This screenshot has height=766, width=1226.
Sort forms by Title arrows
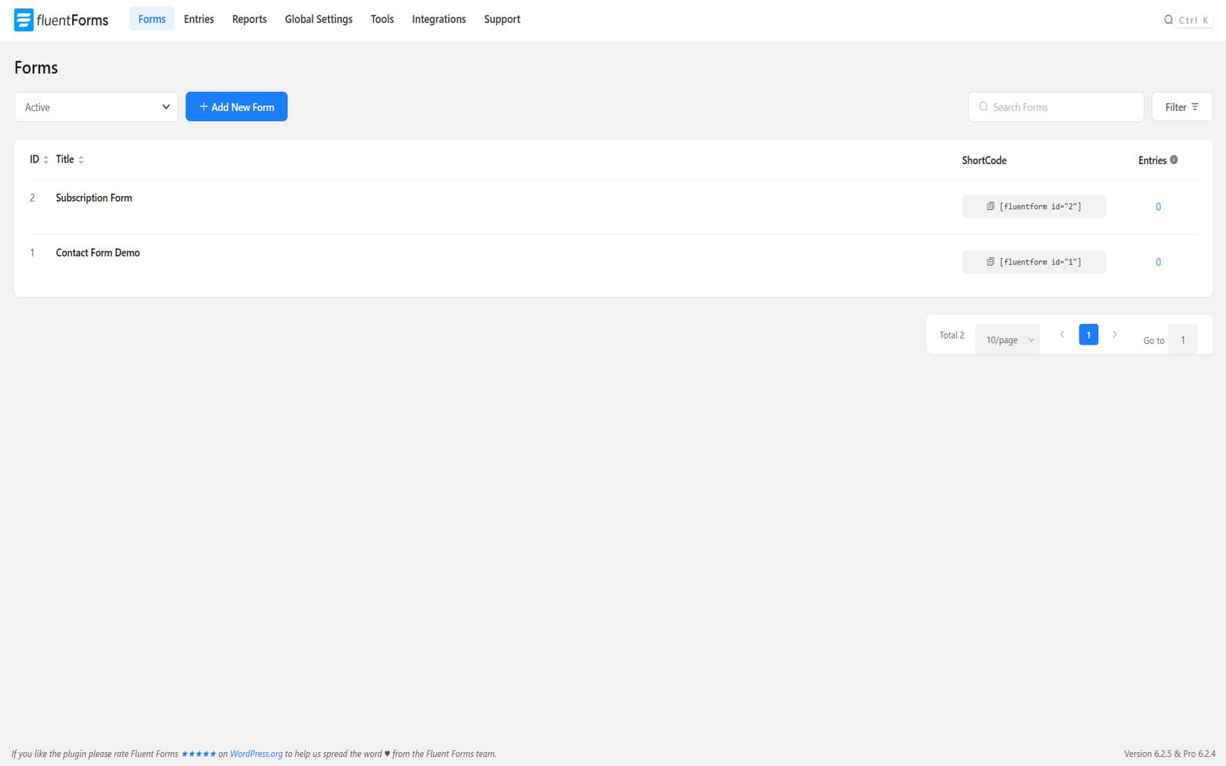click(x=81, y=159)
